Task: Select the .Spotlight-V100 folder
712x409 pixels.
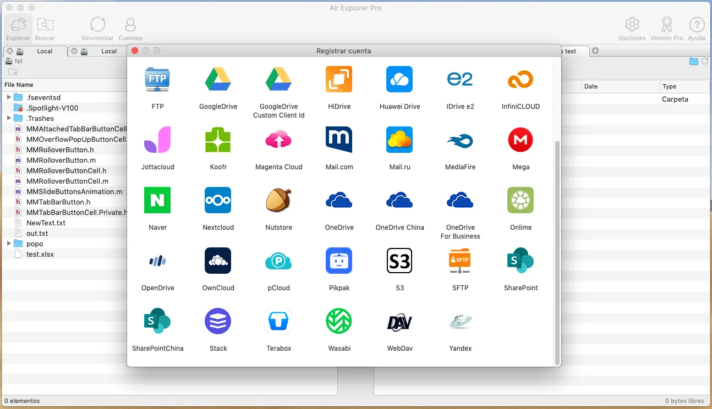Action: (x=52, y=108)
